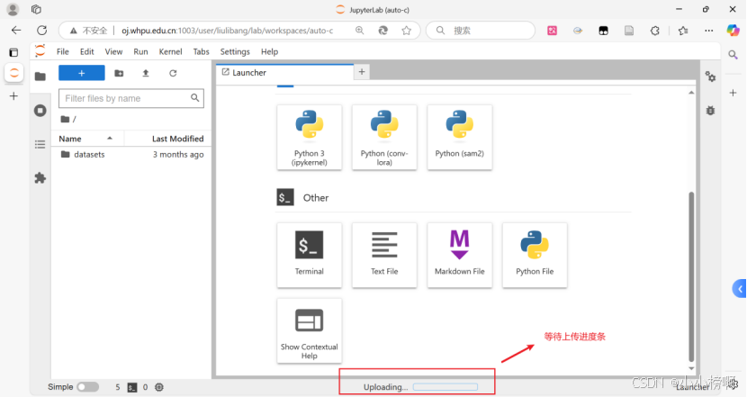The image size is (747, 397).
Task: Open the File menu
Action: (x=62, y=51)
